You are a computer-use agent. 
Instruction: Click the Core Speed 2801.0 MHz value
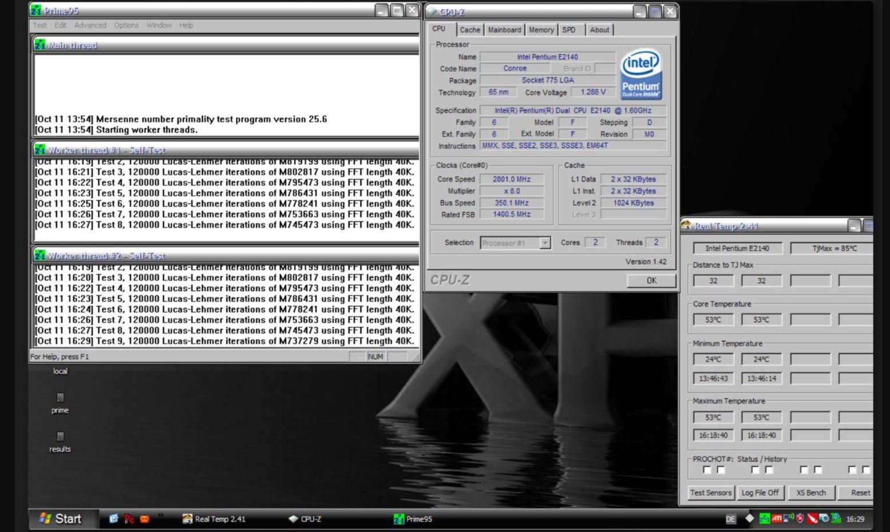[x=512, y=179]
